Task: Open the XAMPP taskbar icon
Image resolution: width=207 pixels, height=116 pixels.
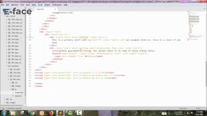Action: click(x=42, y=113)
